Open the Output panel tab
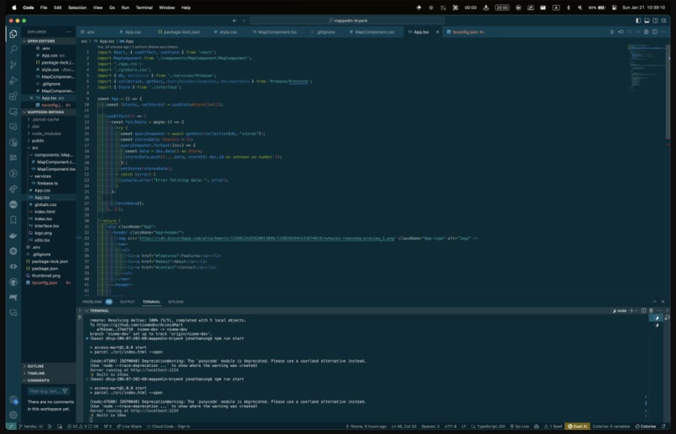 127,302
